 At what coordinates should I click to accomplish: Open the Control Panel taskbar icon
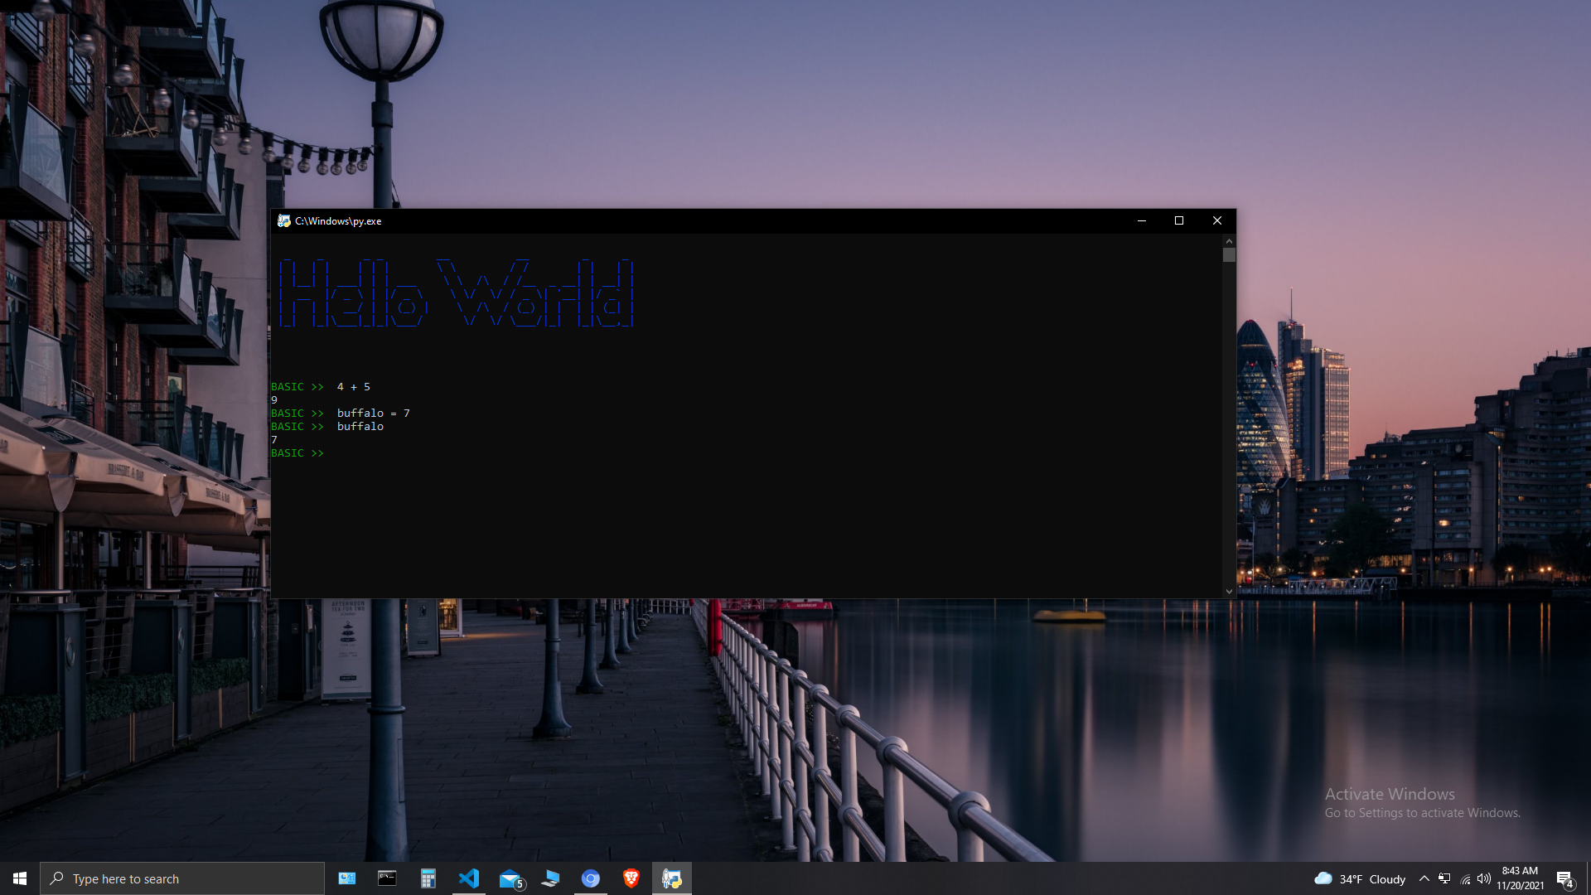click(x=347, y=878)
